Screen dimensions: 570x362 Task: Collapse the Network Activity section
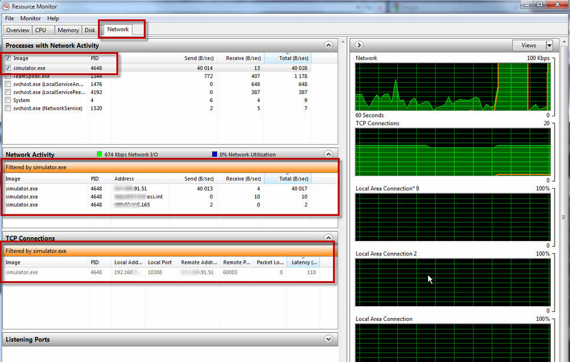(328, 154)
